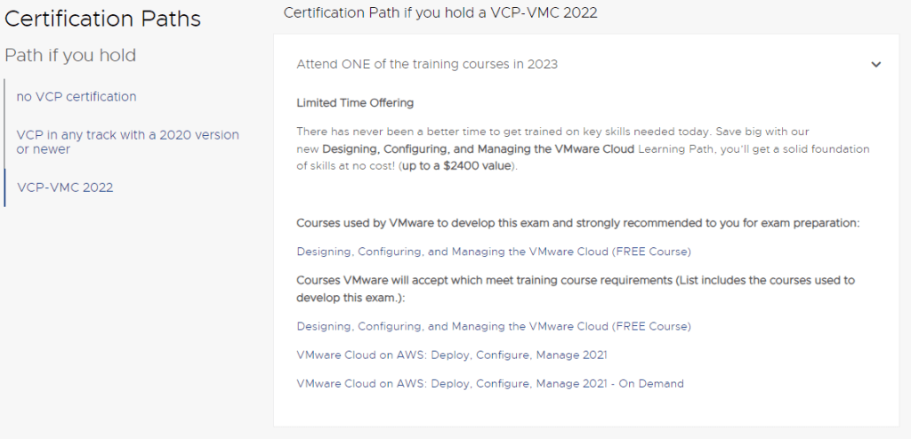Click the 'Limited Time Offering' heading

coord(354,103)
